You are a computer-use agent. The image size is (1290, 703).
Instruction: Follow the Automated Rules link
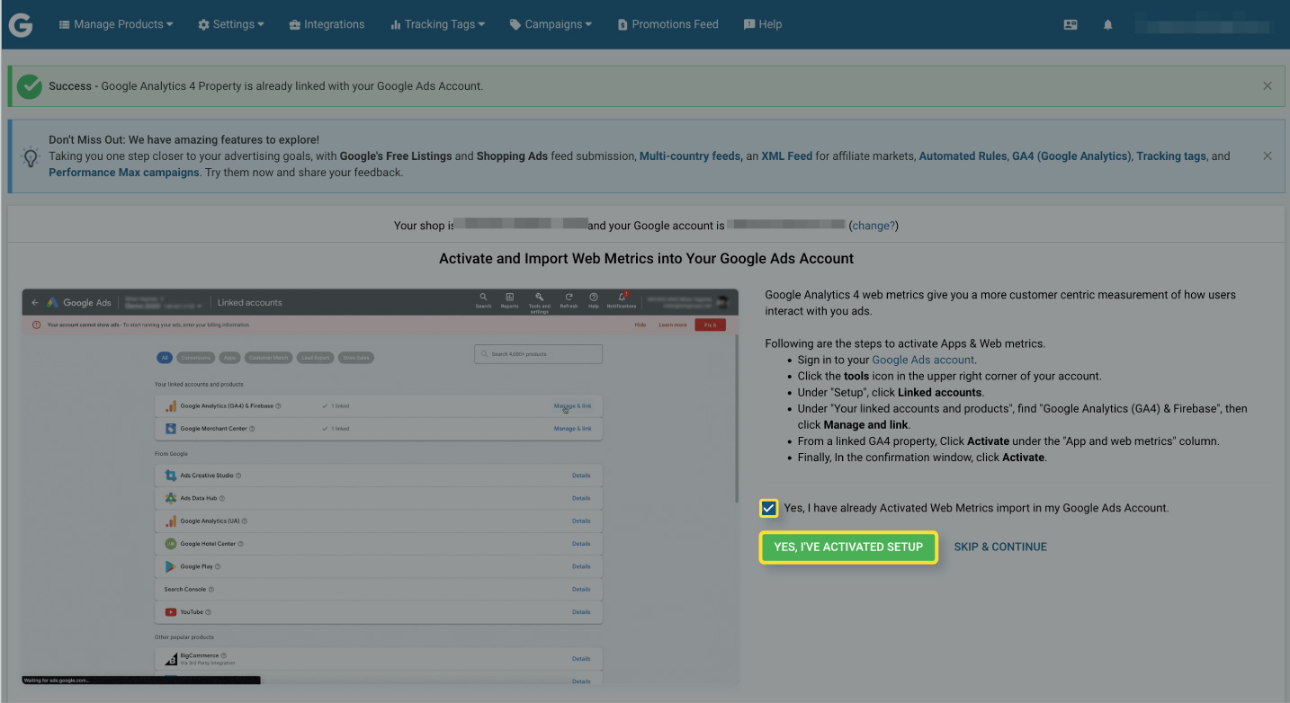[x=962, y=156]
